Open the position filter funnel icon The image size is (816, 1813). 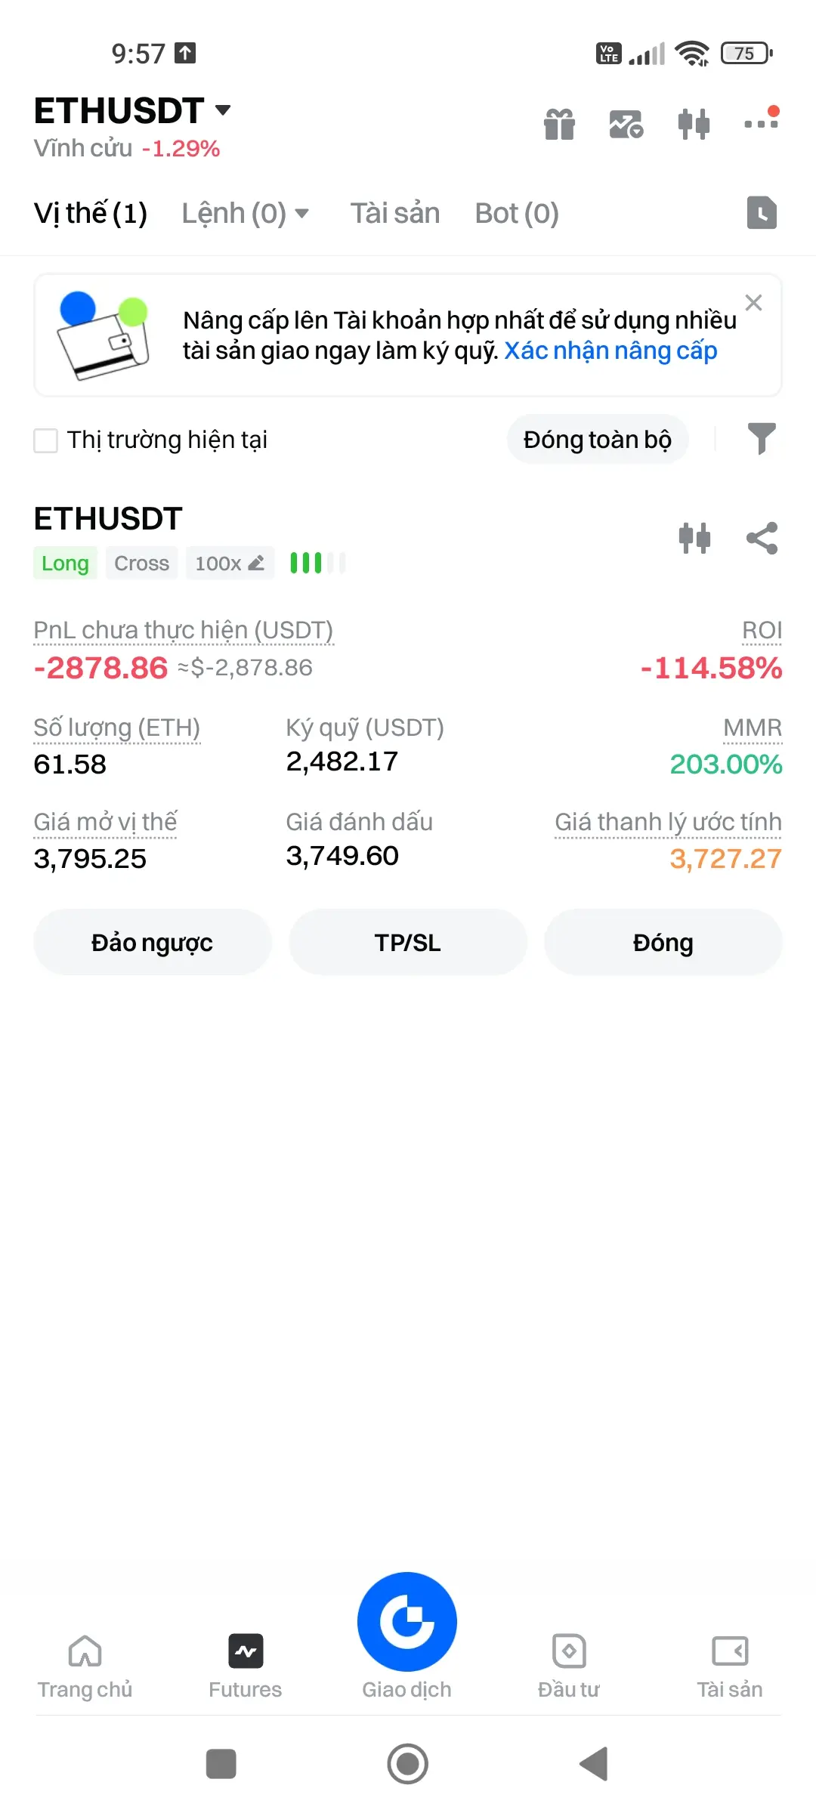pos(762,439)
